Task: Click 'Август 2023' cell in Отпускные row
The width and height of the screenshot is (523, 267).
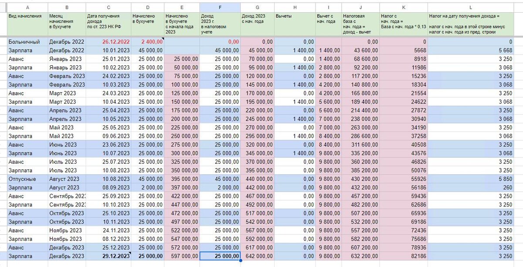Action: [67, 179]
